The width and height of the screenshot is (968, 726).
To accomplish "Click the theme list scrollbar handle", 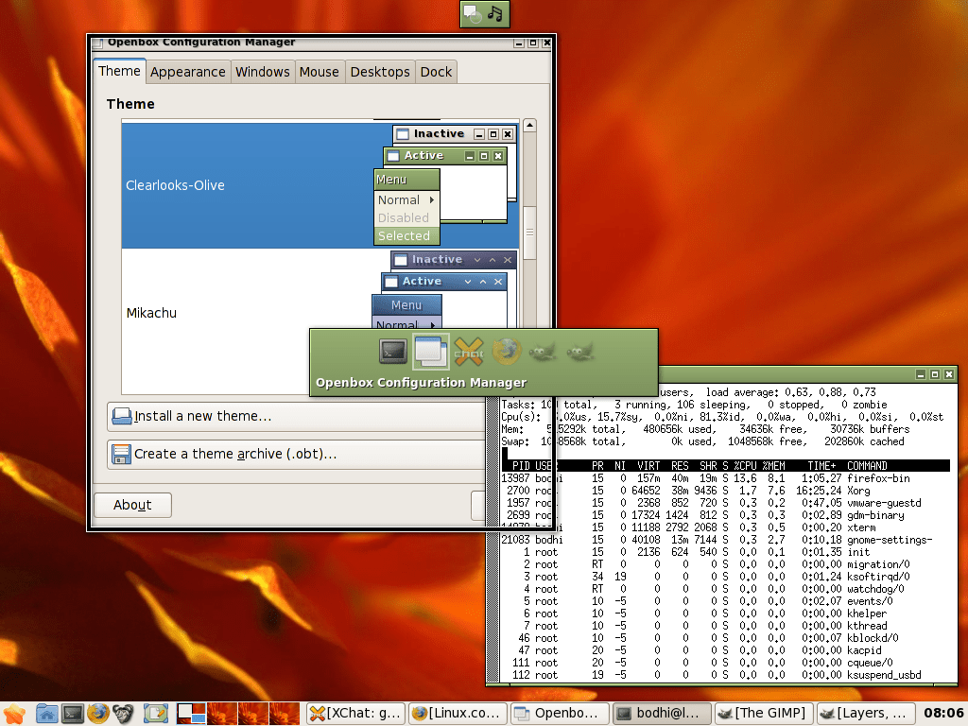I will point(529,233).
